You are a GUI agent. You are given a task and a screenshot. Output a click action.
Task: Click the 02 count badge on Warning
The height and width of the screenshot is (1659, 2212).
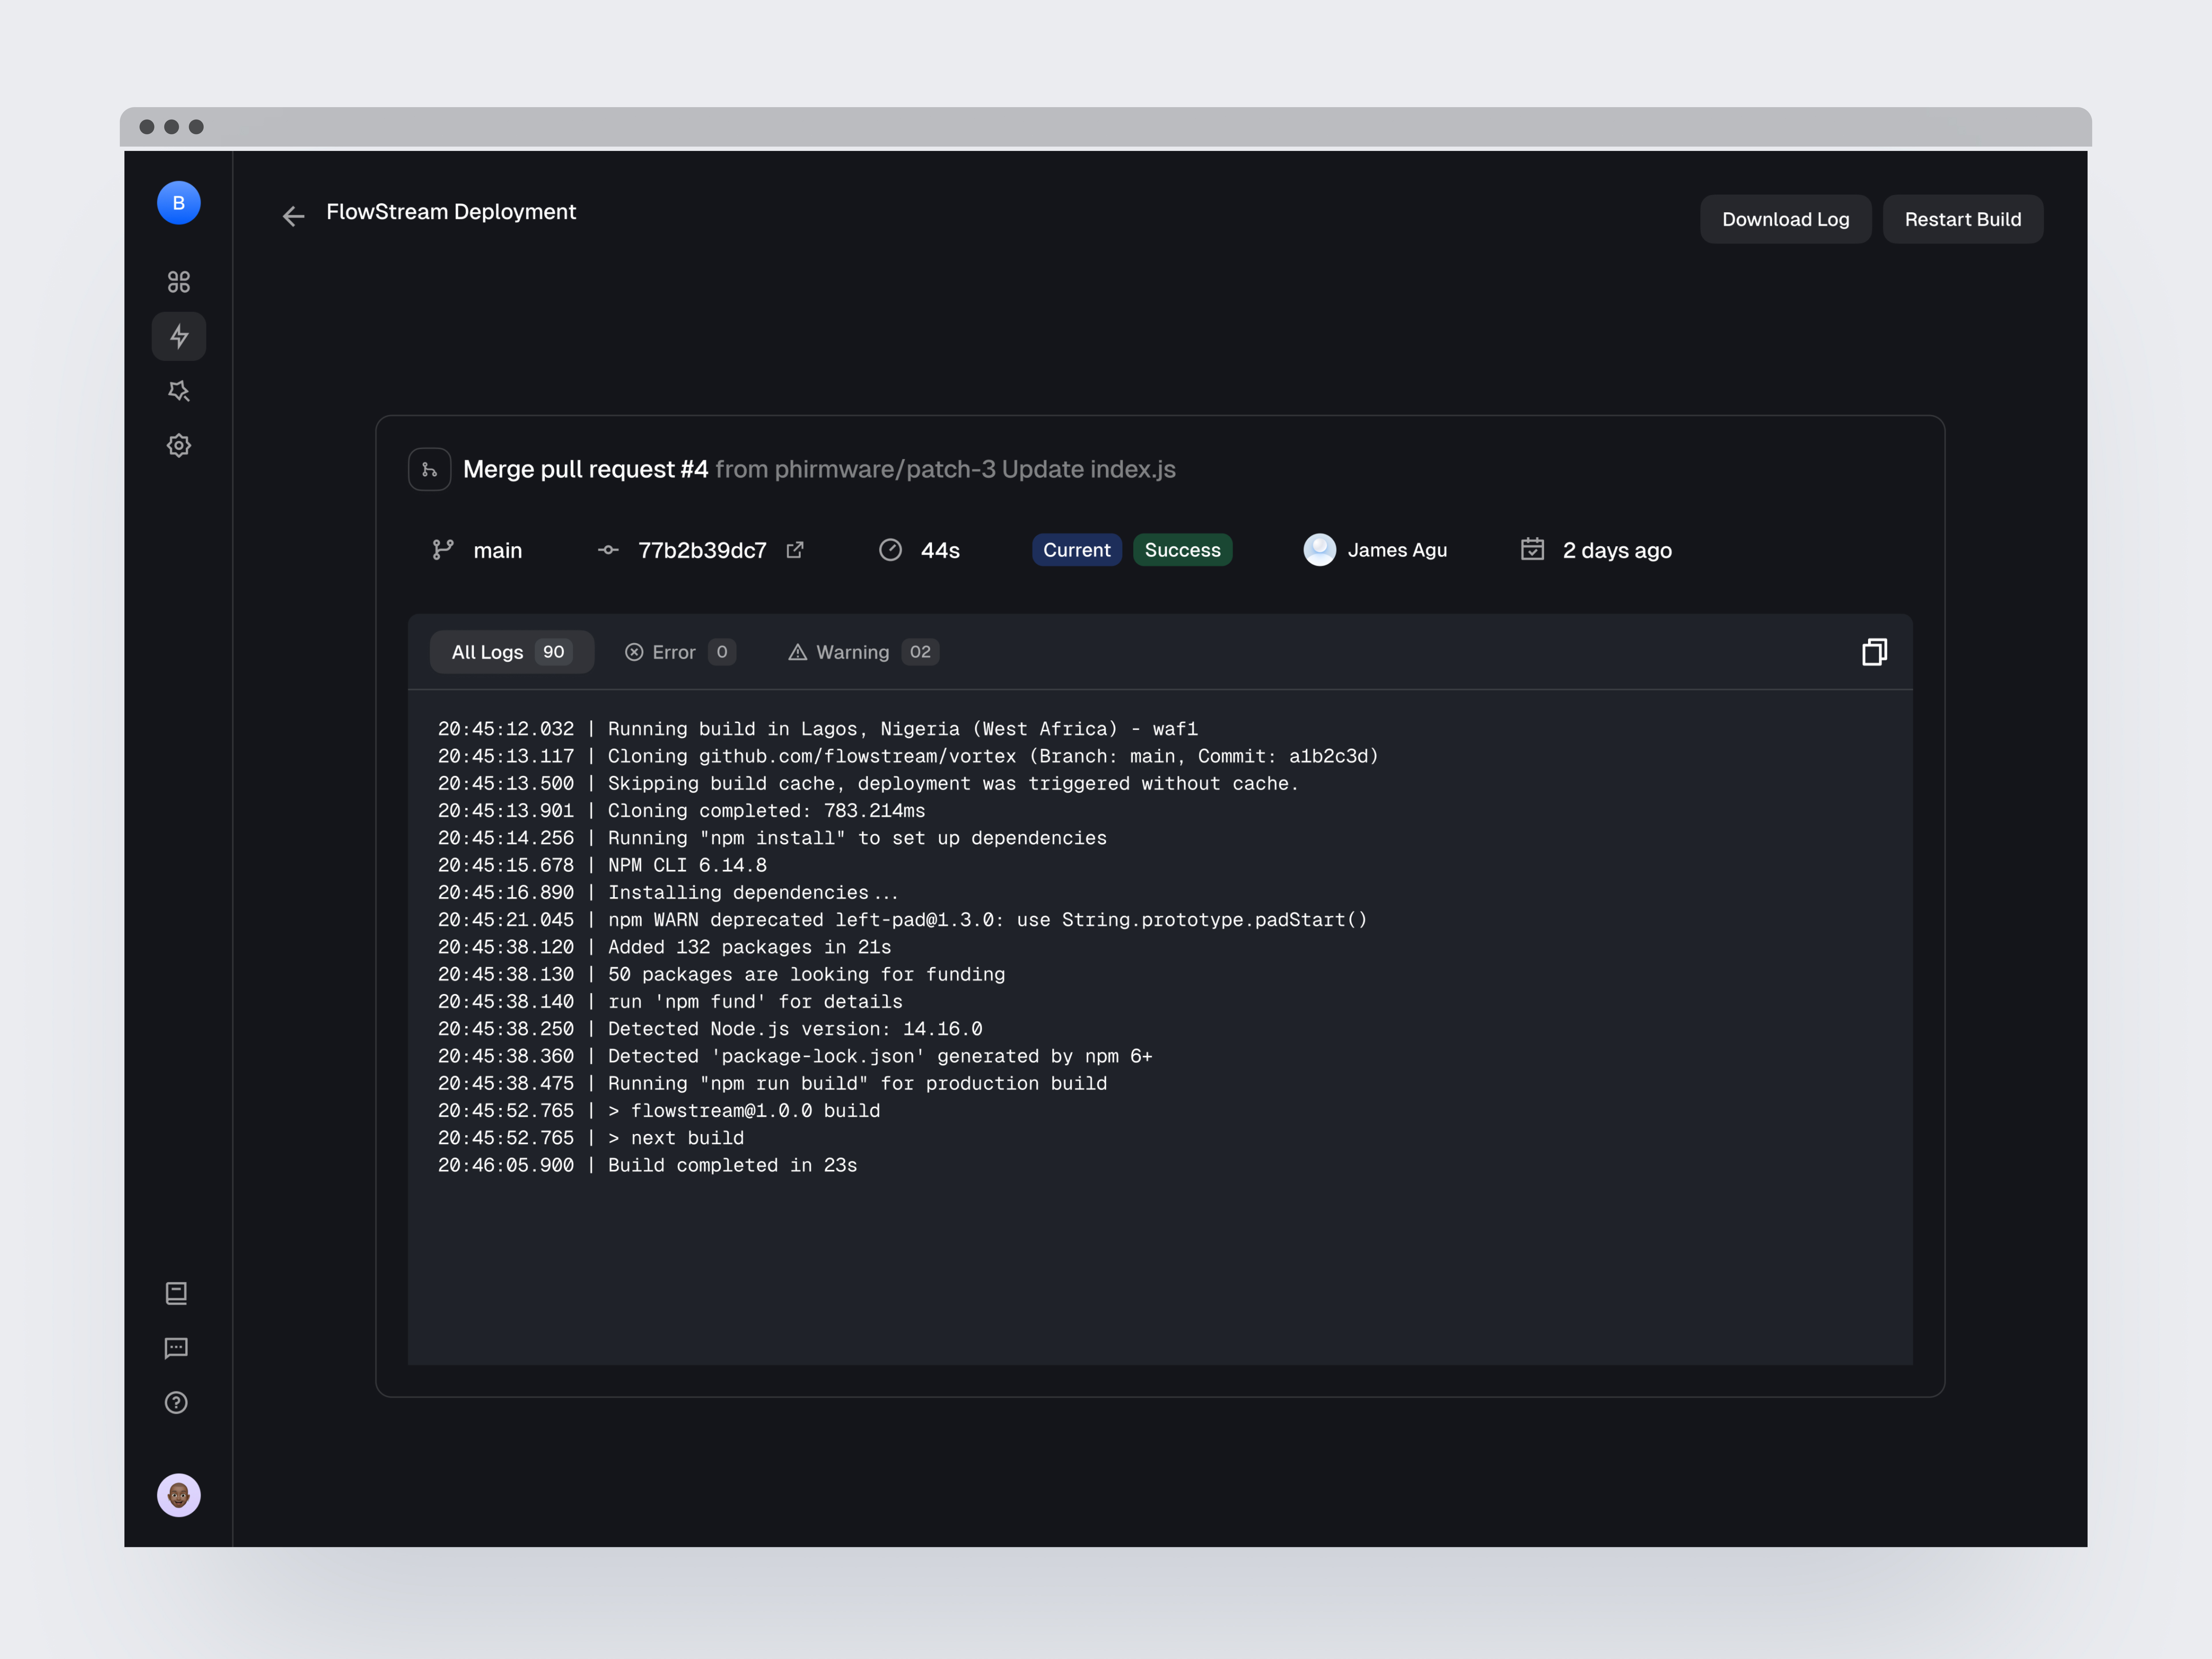(x=920, y=652)
